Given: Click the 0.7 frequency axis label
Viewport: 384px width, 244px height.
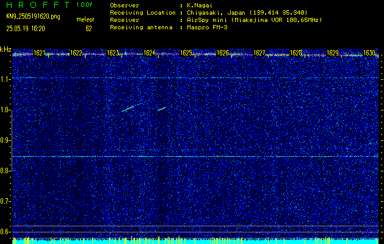Looking at the screenshot, I should pyautogui.click(x=4, y=201).
